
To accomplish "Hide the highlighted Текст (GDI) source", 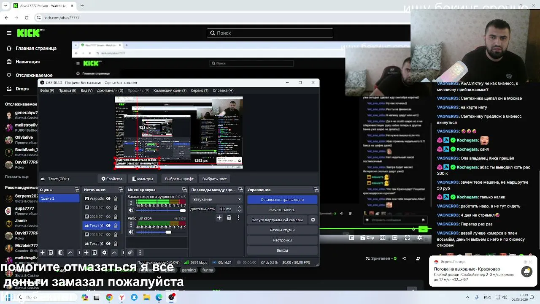I will pos(108,225).
